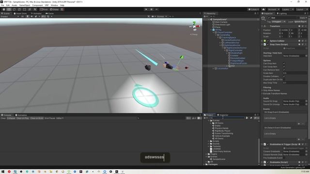Open the Collab dropdown

click(x=253, y=10)
